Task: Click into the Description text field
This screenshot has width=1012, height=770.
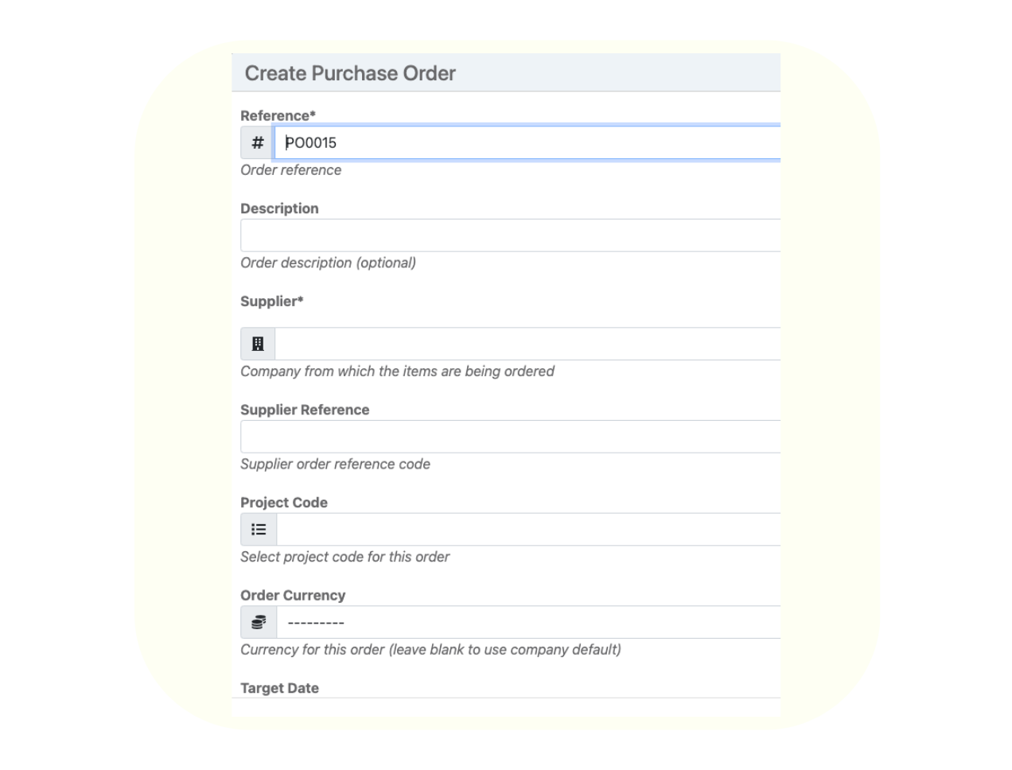Action: click(511, 235)
